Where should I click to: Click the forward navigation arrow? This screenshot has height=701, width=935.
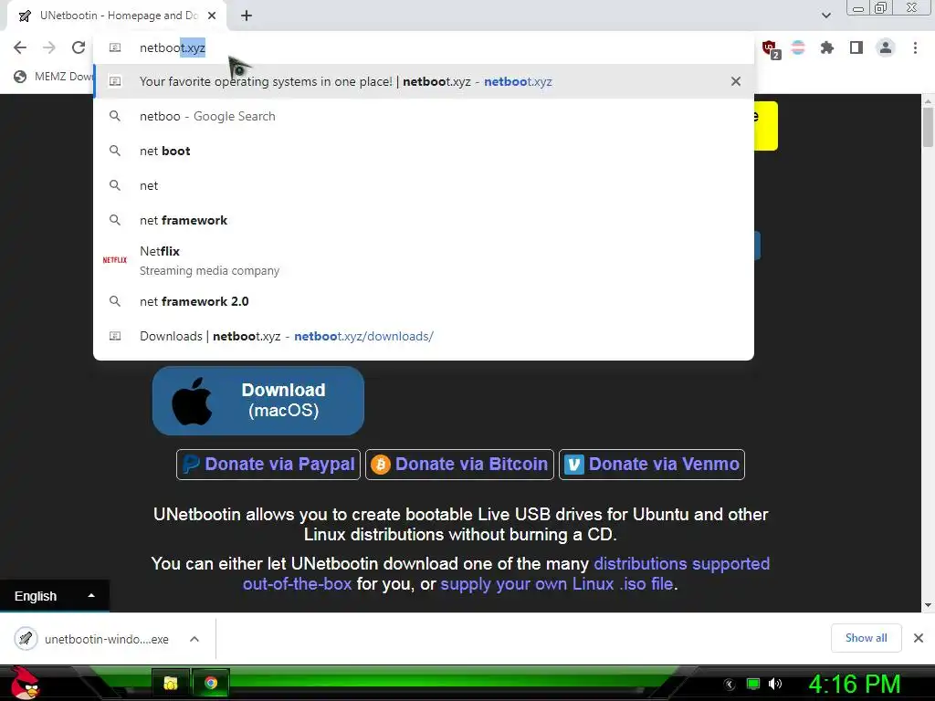point(49,47)
